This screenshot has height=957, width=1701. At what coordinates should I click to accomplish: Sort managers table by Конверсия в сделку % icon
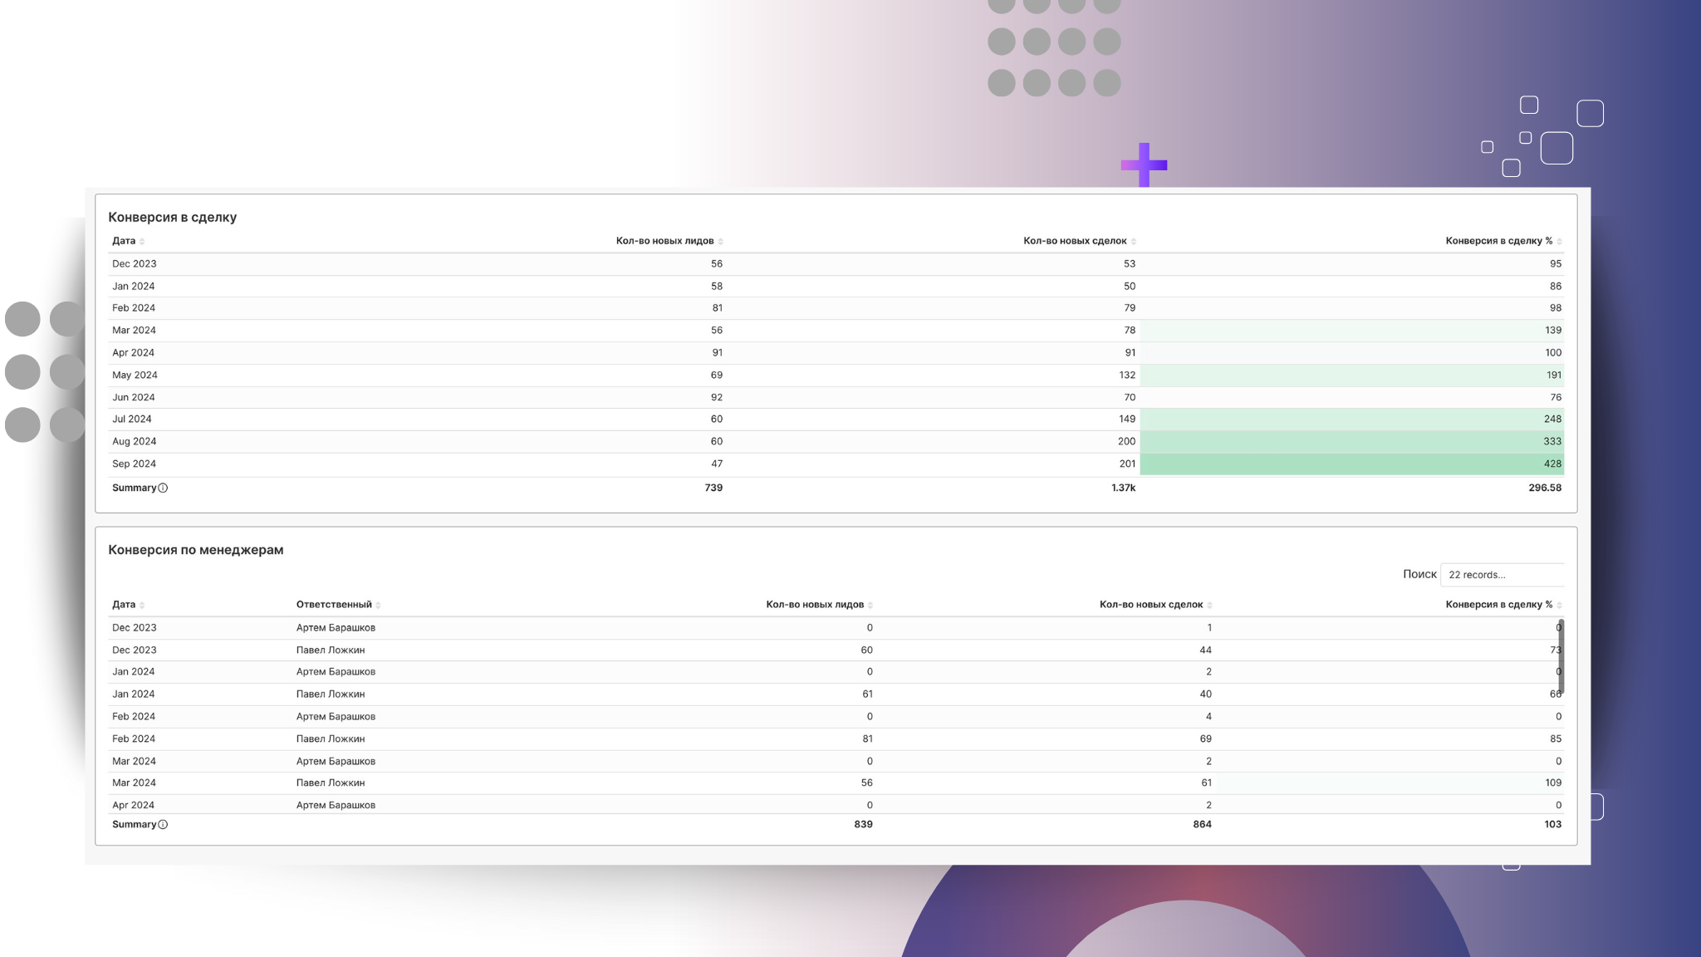(1559, 606)
